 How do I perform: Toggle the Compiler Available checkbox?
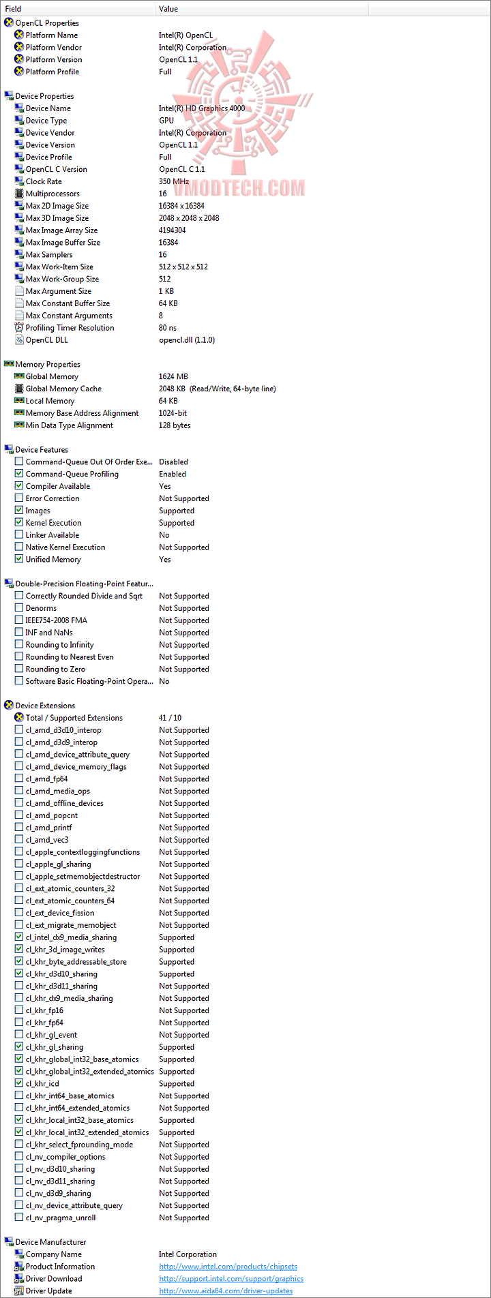(x=19, y=486)
